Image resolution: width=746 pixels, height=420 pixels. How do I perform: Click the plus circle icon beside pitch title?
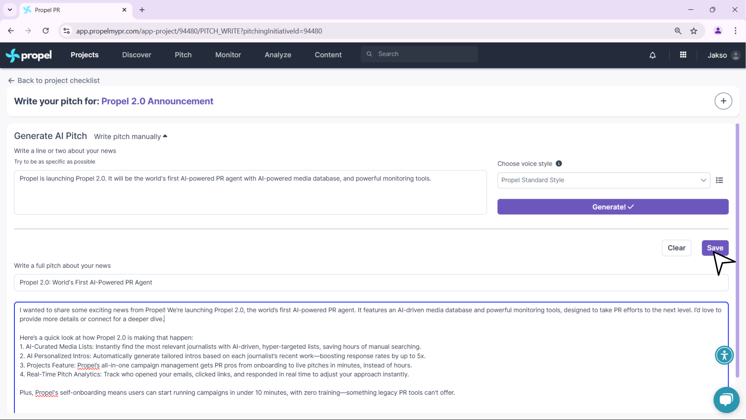point(723,101)
